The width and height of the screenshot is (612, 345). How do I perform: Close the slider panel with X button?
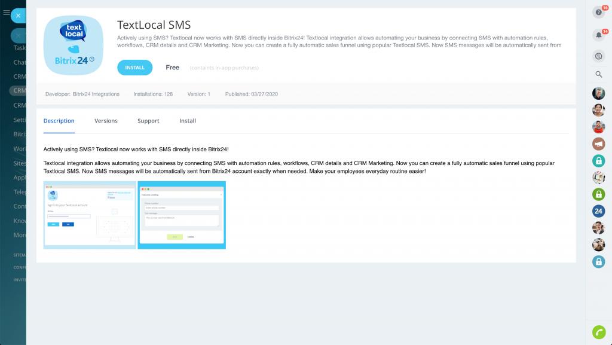click(x=19, y=16)
